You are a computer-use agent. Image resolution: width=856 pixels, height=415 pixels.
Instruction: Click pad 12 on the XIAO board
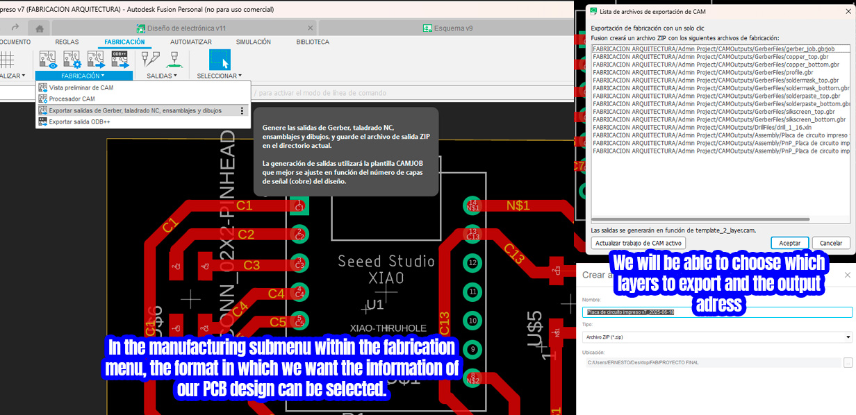click(473, 263)
